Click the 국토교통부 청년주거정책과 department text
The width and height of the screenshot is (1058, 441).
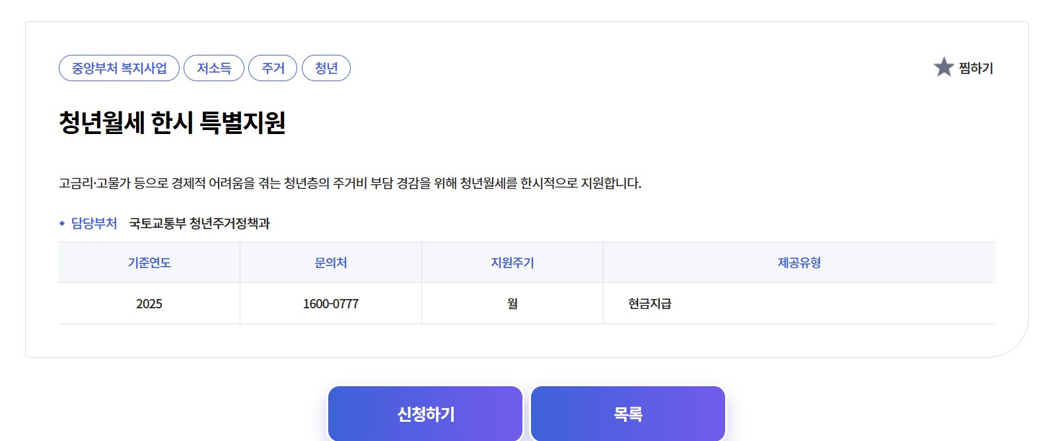click(x=201, y=223)
